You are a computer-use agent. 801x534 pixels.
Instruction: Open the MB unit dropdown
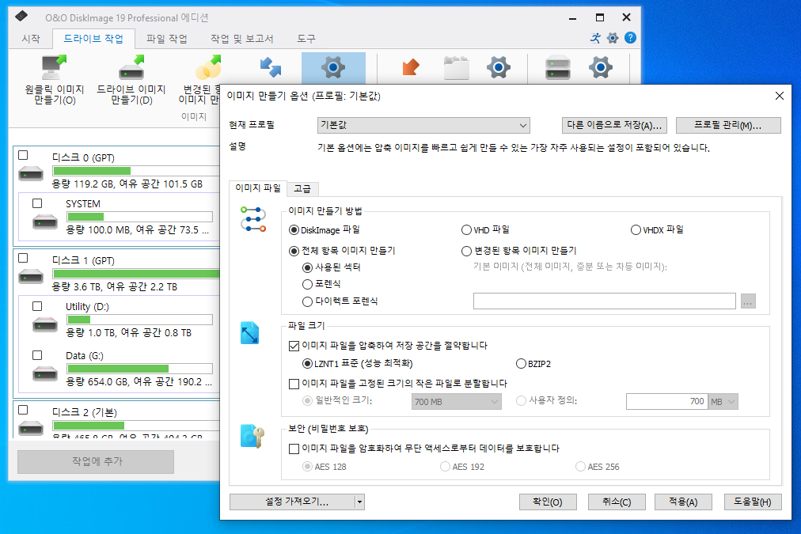[x=723, y=402]
